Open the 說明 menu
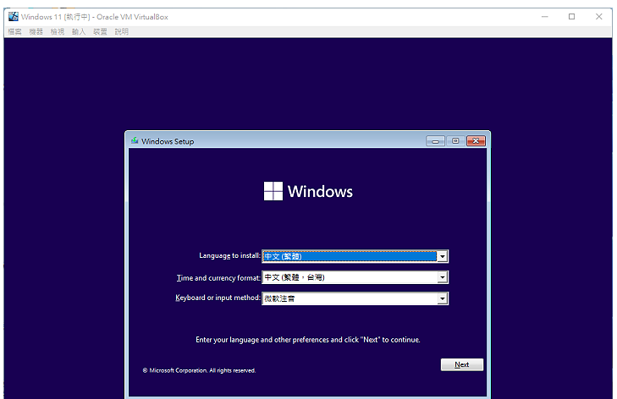 [x=122, y=31]
